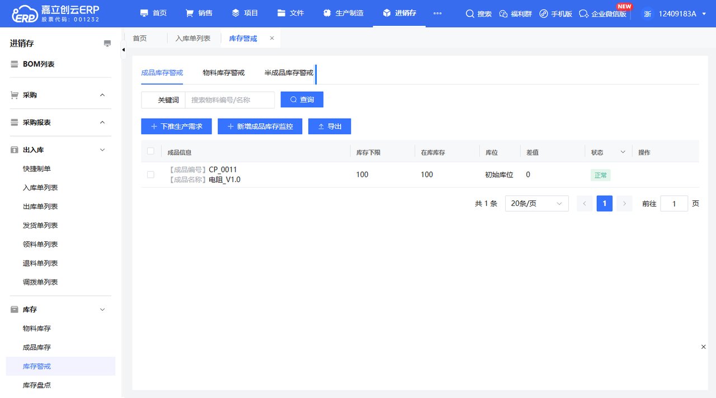The height and width of the screenshot is (398, 716).
Task: Dismiss the floating close X at bottom right
Action: coord(704,347)
